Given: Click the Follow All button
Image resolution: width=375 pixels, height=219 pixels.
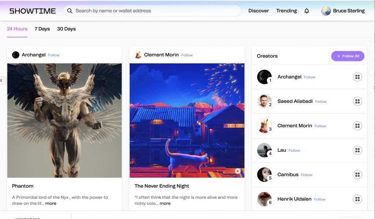Looking at the screenshot, I should (x=348, y=56).
